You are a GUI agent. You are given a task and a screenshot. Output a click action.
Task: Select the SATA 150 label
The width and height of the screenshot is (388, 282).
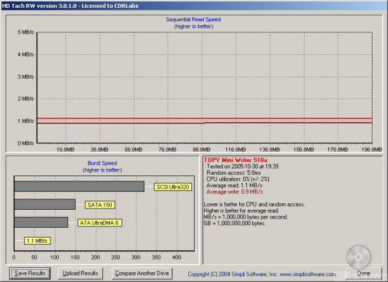click(x=100, y=205)
